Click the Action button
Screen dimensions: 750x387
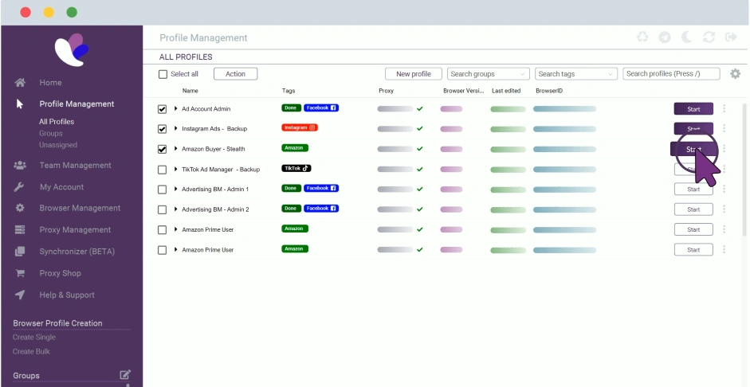coord(235,74)
